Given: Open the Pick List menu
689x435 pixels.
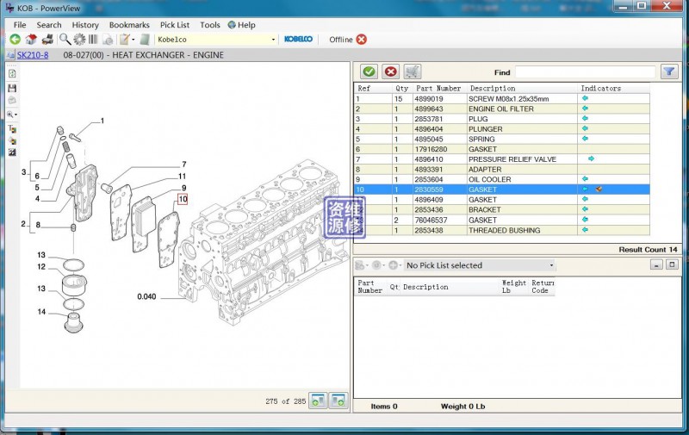Looking at the screenshot, I should click(175, 25).
